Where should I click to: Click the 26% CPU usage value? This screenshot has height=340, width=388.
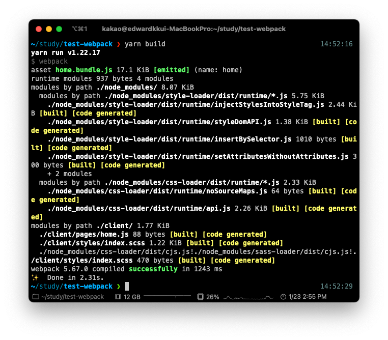click(212, 297)
